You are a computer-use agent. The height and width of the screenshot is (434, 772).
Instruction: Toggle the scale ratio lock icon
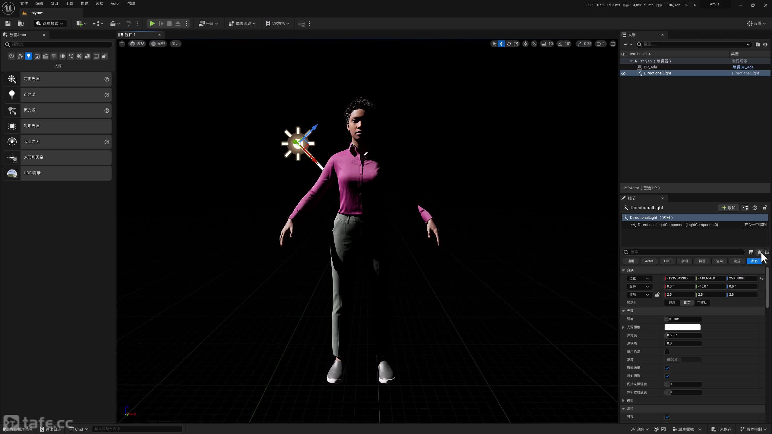point(657,295)
